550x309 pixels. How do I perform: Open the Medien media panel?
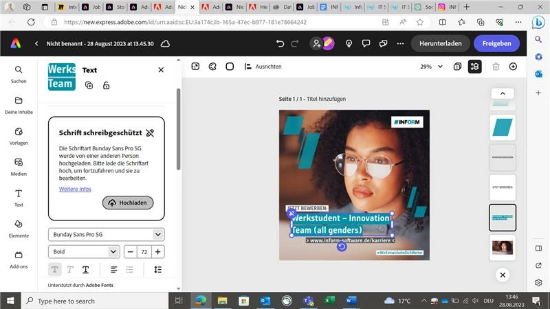[19, 167]
